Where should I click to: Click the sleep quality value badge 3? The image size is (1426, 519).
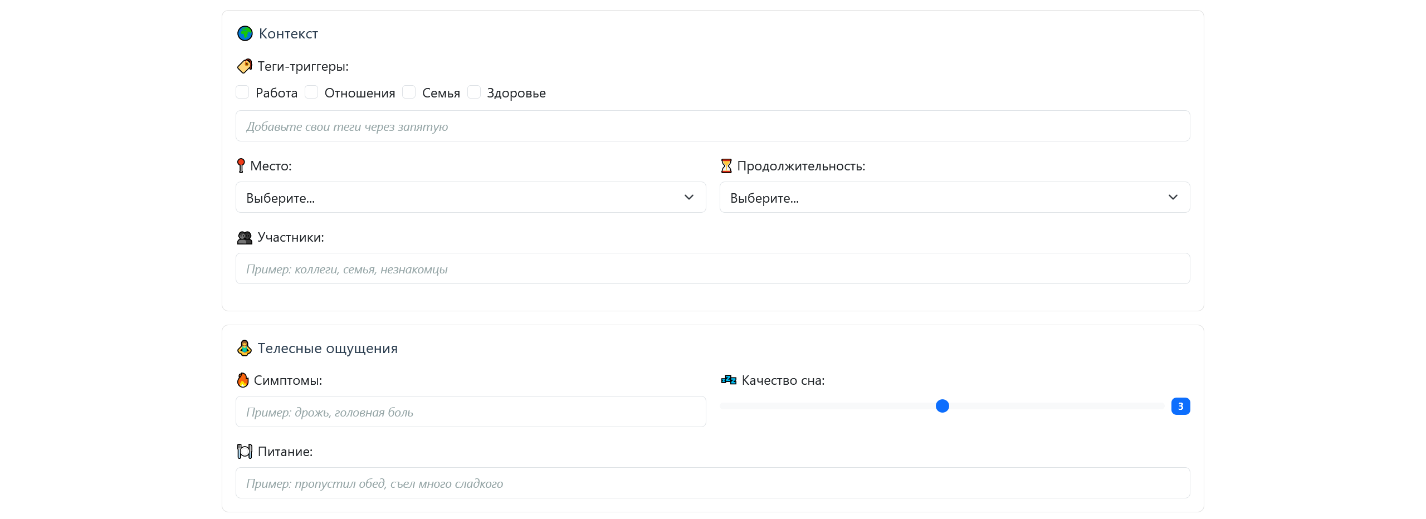point(1181,406)
